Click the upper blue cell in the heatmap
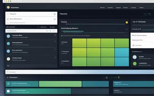Viewport: 154px width, 96px height. (x=122, y=52)
